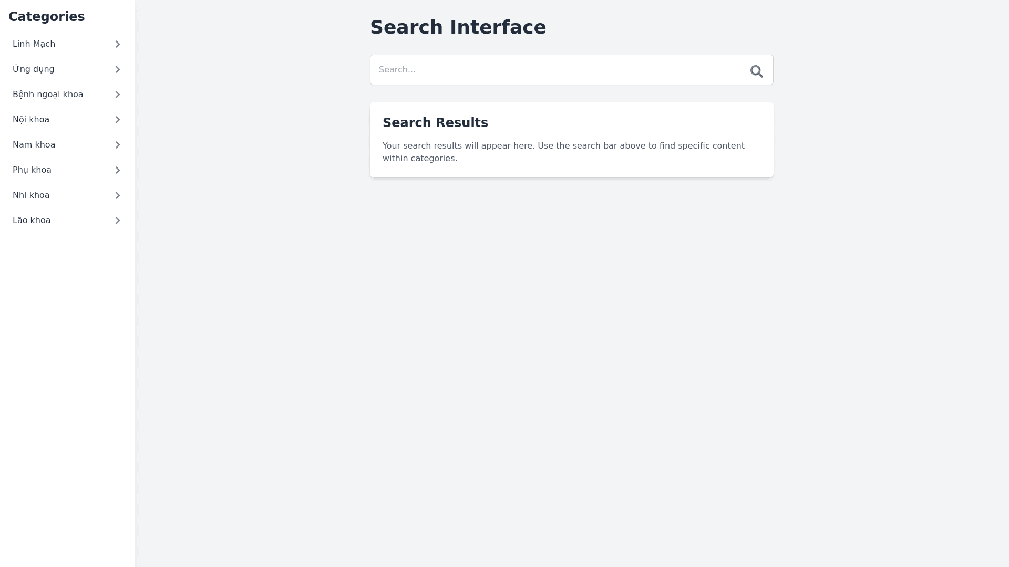Expand the Bệnh ngoại khoa chevron
The width and height of the screenshot is (1009, 567).
tap(118, 94)
